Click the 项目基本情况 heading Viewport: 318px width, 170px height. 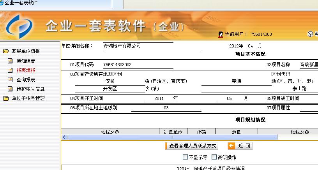pyautogui.click(x=250, y=54)
